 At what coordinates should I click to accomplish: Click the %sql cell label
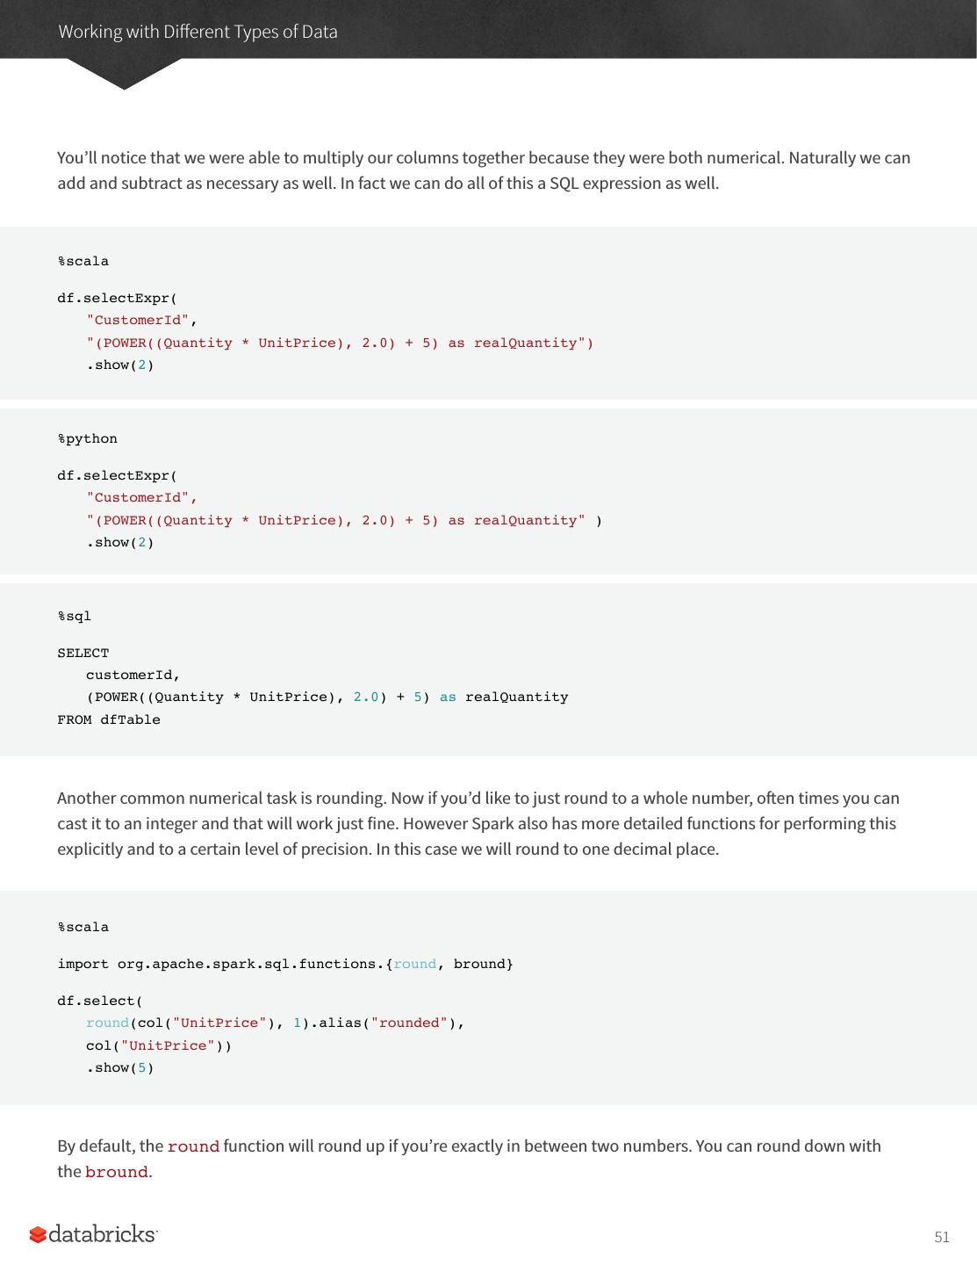click(x=74, y=616)
